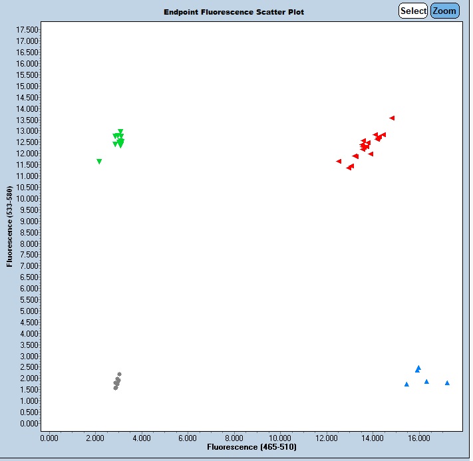The image size is (473, 461).
Task: Select the topmost green triangle point
Action: click(x=120, y=131)
